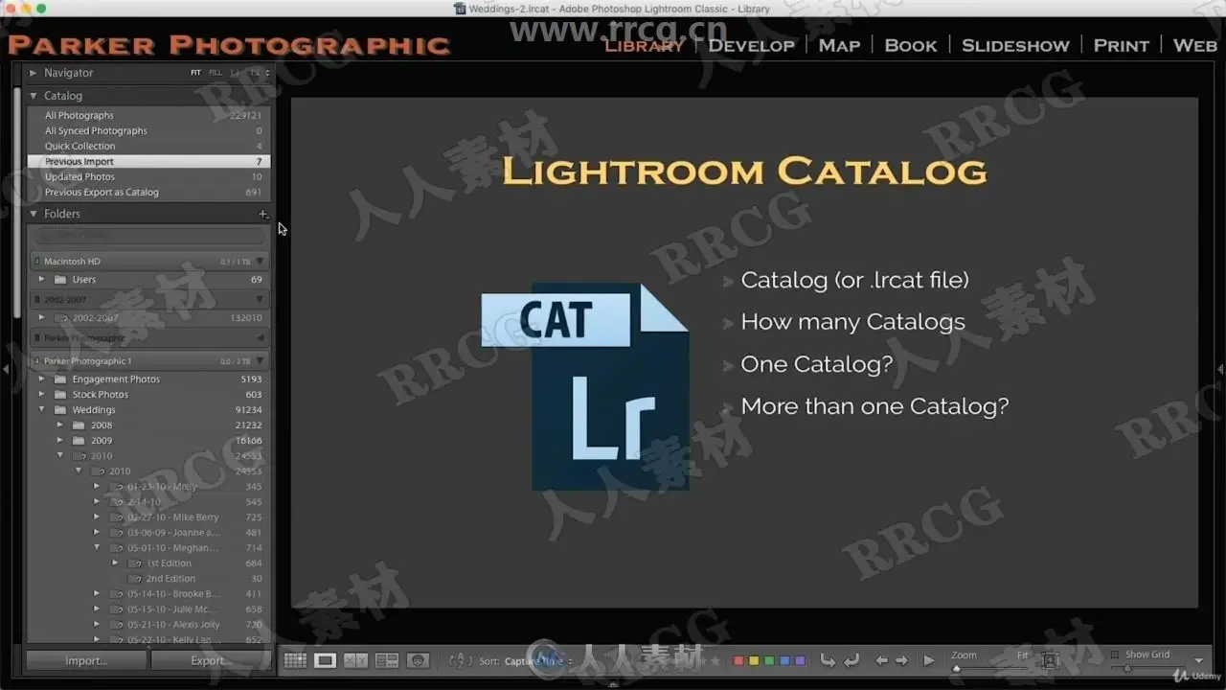
Task: Rotate photo clockwise
Action: [851, 660]
